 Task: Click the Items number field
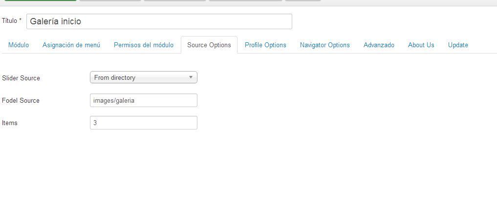click(144, 123)
